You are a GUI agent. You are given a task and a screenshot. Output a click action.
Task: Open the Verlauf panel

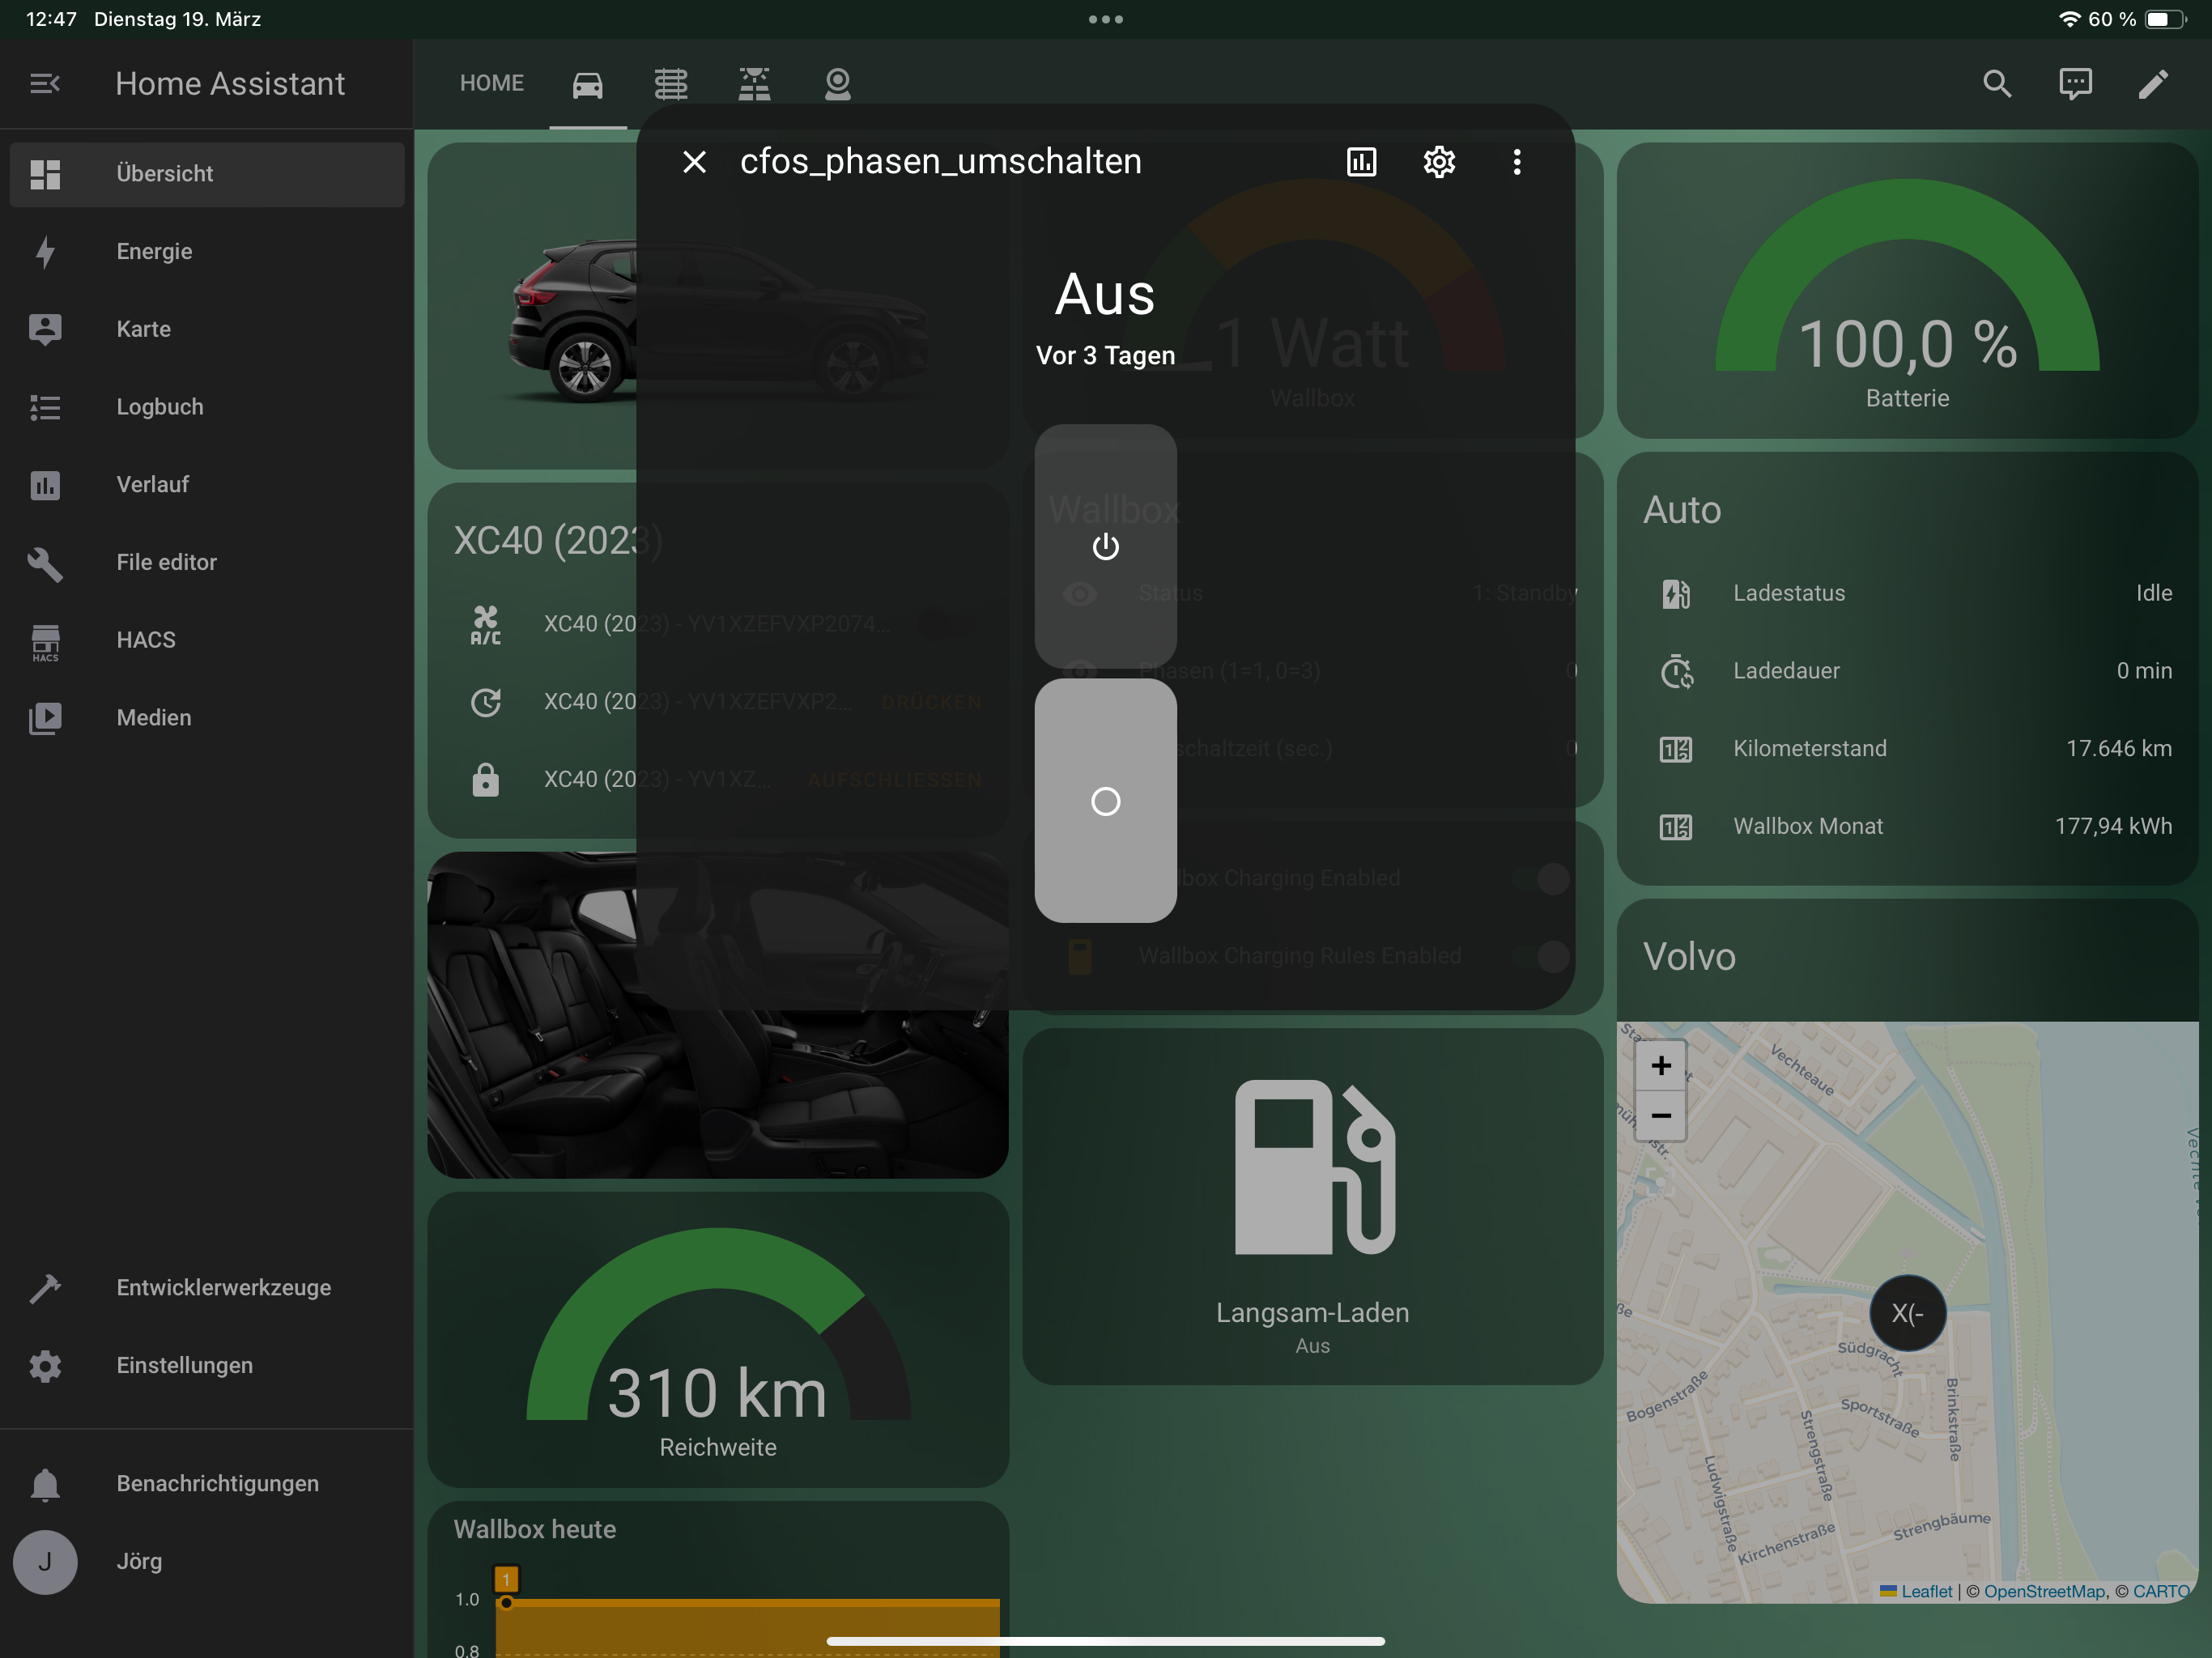207,485
